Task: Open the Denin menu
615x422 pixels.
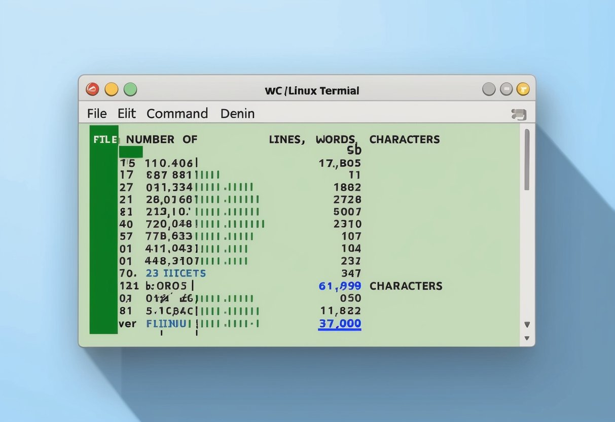Action: 237,113
